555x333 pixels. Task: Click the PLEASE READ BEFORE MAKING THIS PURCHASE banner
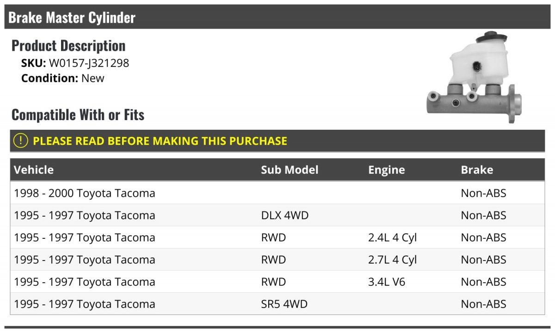coord(277,141)
